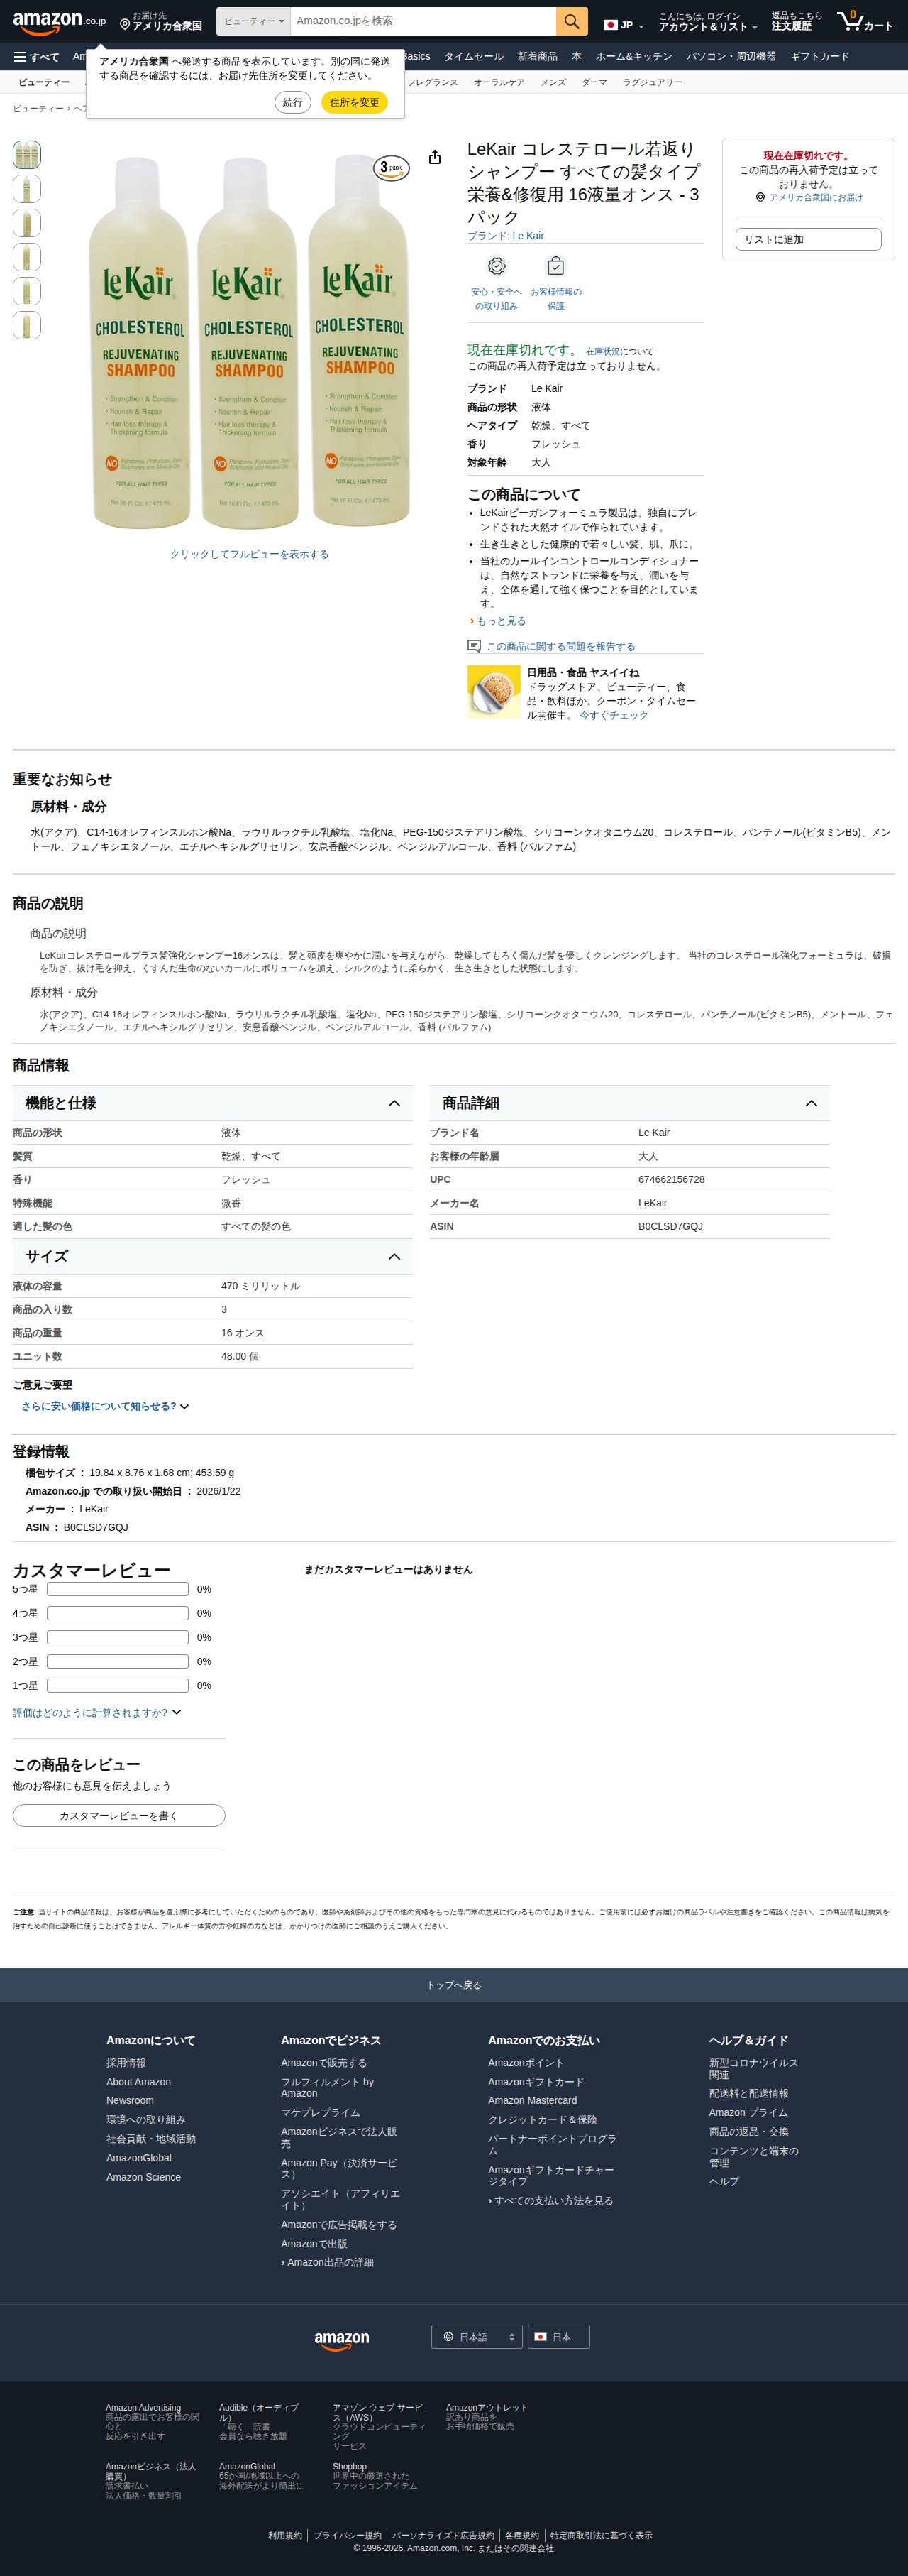The height and width of the screenshot is (2576, 908).
Task: Click the yellow 住所を変更 button
Action: [x=355, y=102]
